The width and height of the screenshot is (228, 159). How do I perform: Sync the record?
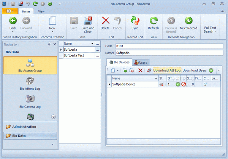click(x=135, y=23)
